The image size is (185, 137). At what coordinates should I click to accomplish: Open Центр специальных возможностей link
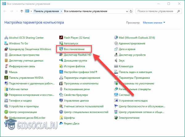86,112
